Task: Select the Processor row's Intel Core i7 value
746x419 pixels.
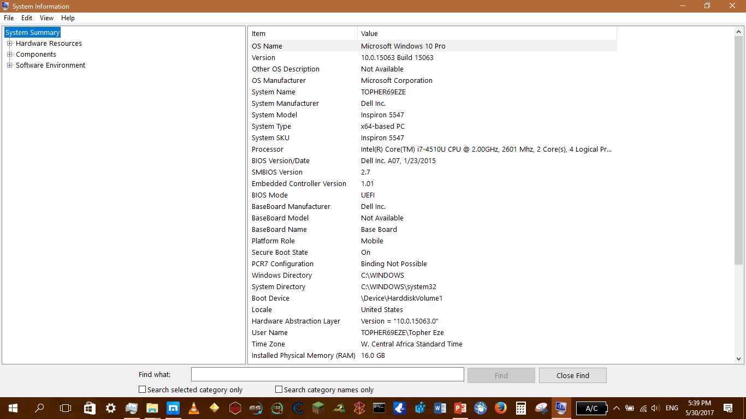Action: coord(487,149)
